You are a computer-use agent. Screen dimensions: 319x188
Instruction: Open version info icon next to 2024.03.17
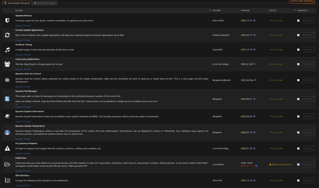[254, 35]
